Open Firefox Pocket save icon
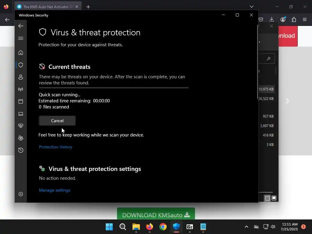This screenshot has height=234, width=312. 261,19
